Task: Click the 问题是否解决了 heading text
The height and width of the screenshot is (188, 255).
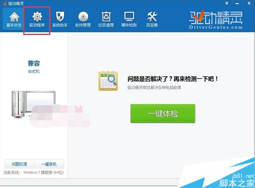Action: coord(173,79)
